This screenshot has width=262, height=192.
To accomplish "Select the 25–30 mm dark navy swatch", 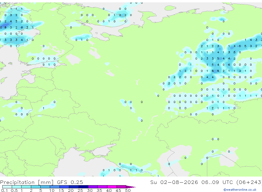I will (83, 187).
